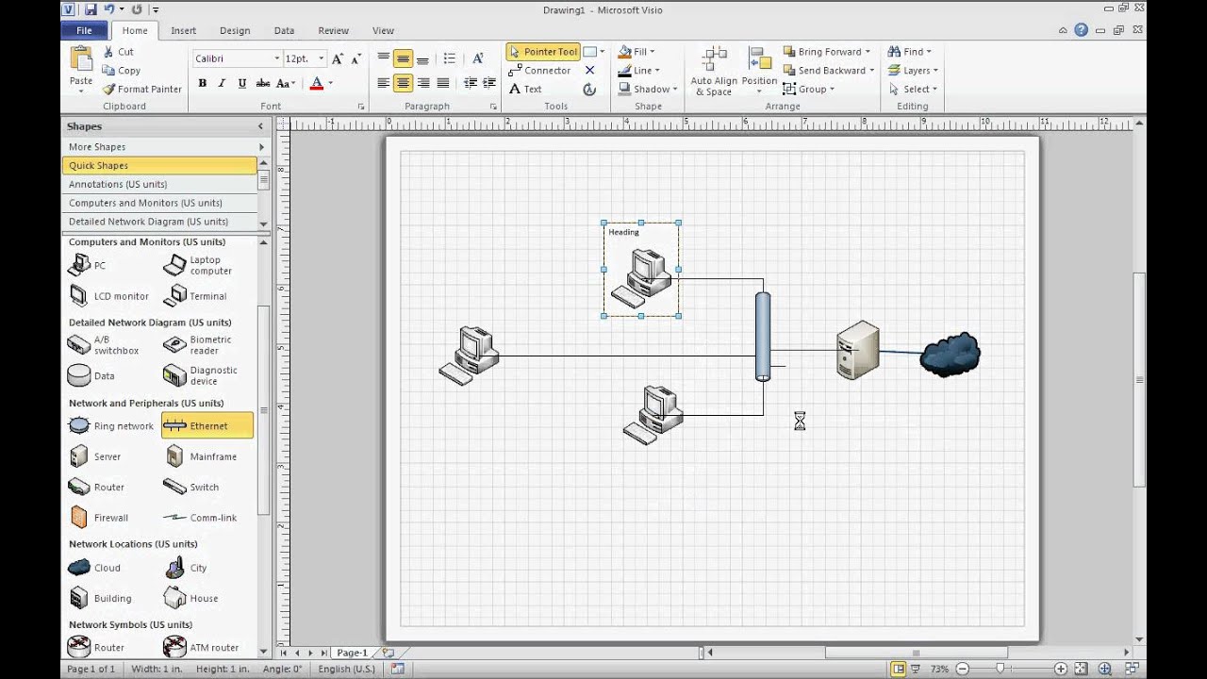Select the Terminal shape
1207x679 pixels.
tap(195, 296)
